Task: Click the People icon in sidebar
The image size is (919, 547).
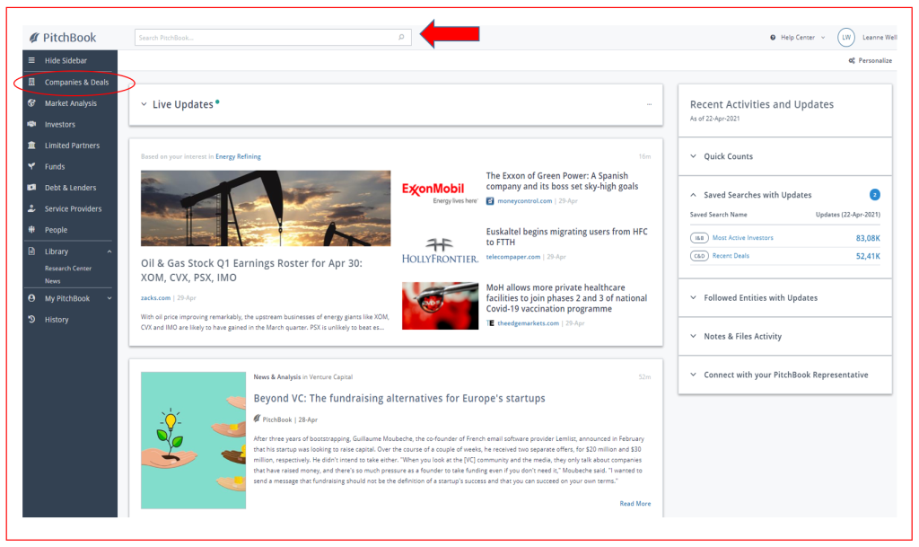Action: click(x=31, y=229)
